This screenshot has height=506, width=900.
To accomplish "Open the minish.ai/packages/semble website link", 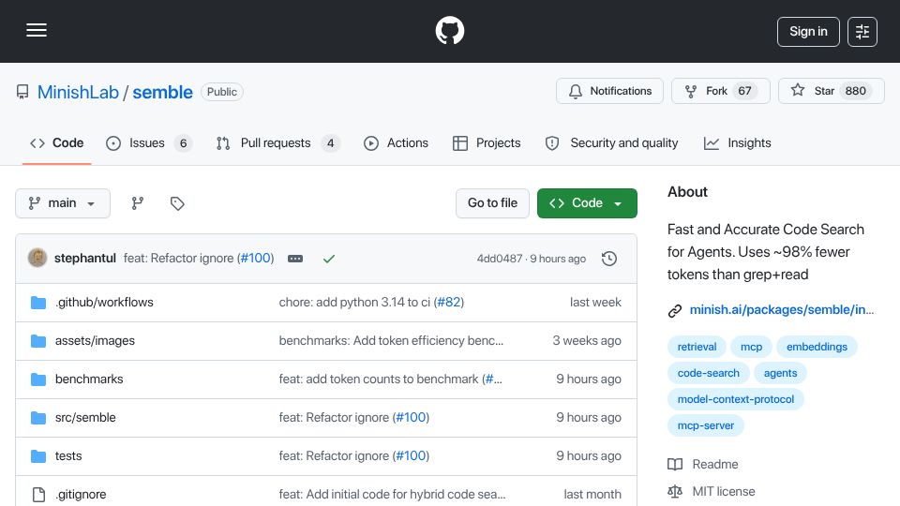I will coord(781,310).
